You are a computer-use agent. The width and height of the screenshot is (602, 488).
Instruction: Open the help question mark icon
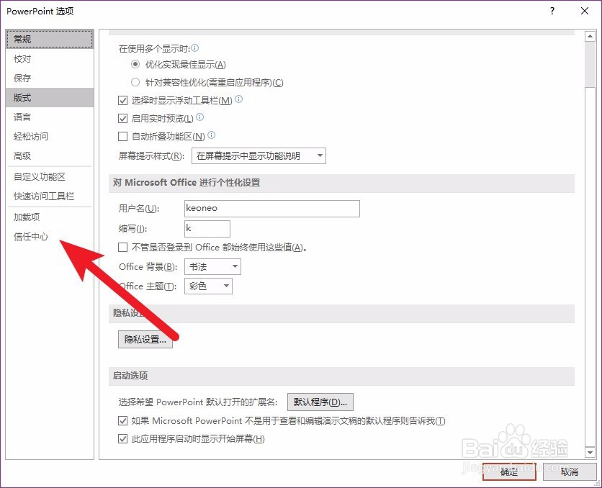pos(552,11)
